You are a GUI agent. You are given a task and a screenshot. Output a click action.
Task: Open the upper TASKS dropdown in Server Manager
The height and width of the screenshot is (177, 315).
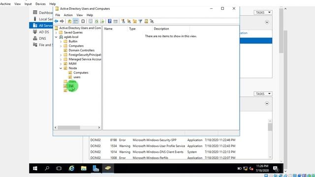click(263, 12)
